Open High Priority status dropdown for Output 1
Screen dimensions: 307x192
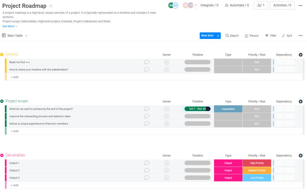pos(257,163)
